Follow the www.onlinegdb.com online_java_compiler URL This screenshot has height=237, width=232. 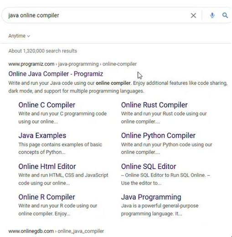coord(56,231)
